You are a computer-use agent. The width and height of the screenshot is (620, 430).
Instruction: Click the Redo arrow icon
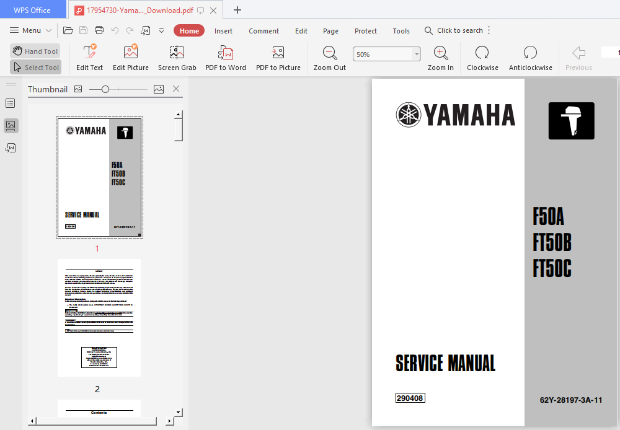[130, 30]
